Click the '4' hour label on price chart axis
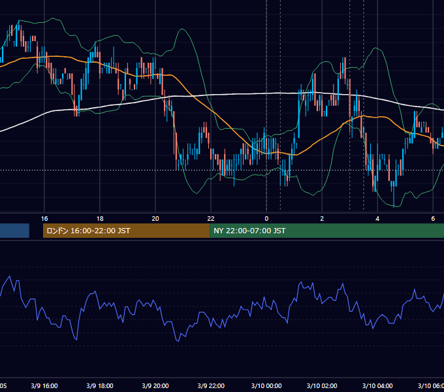The height and width of the screenshot is (392, 444). [377, 219]
